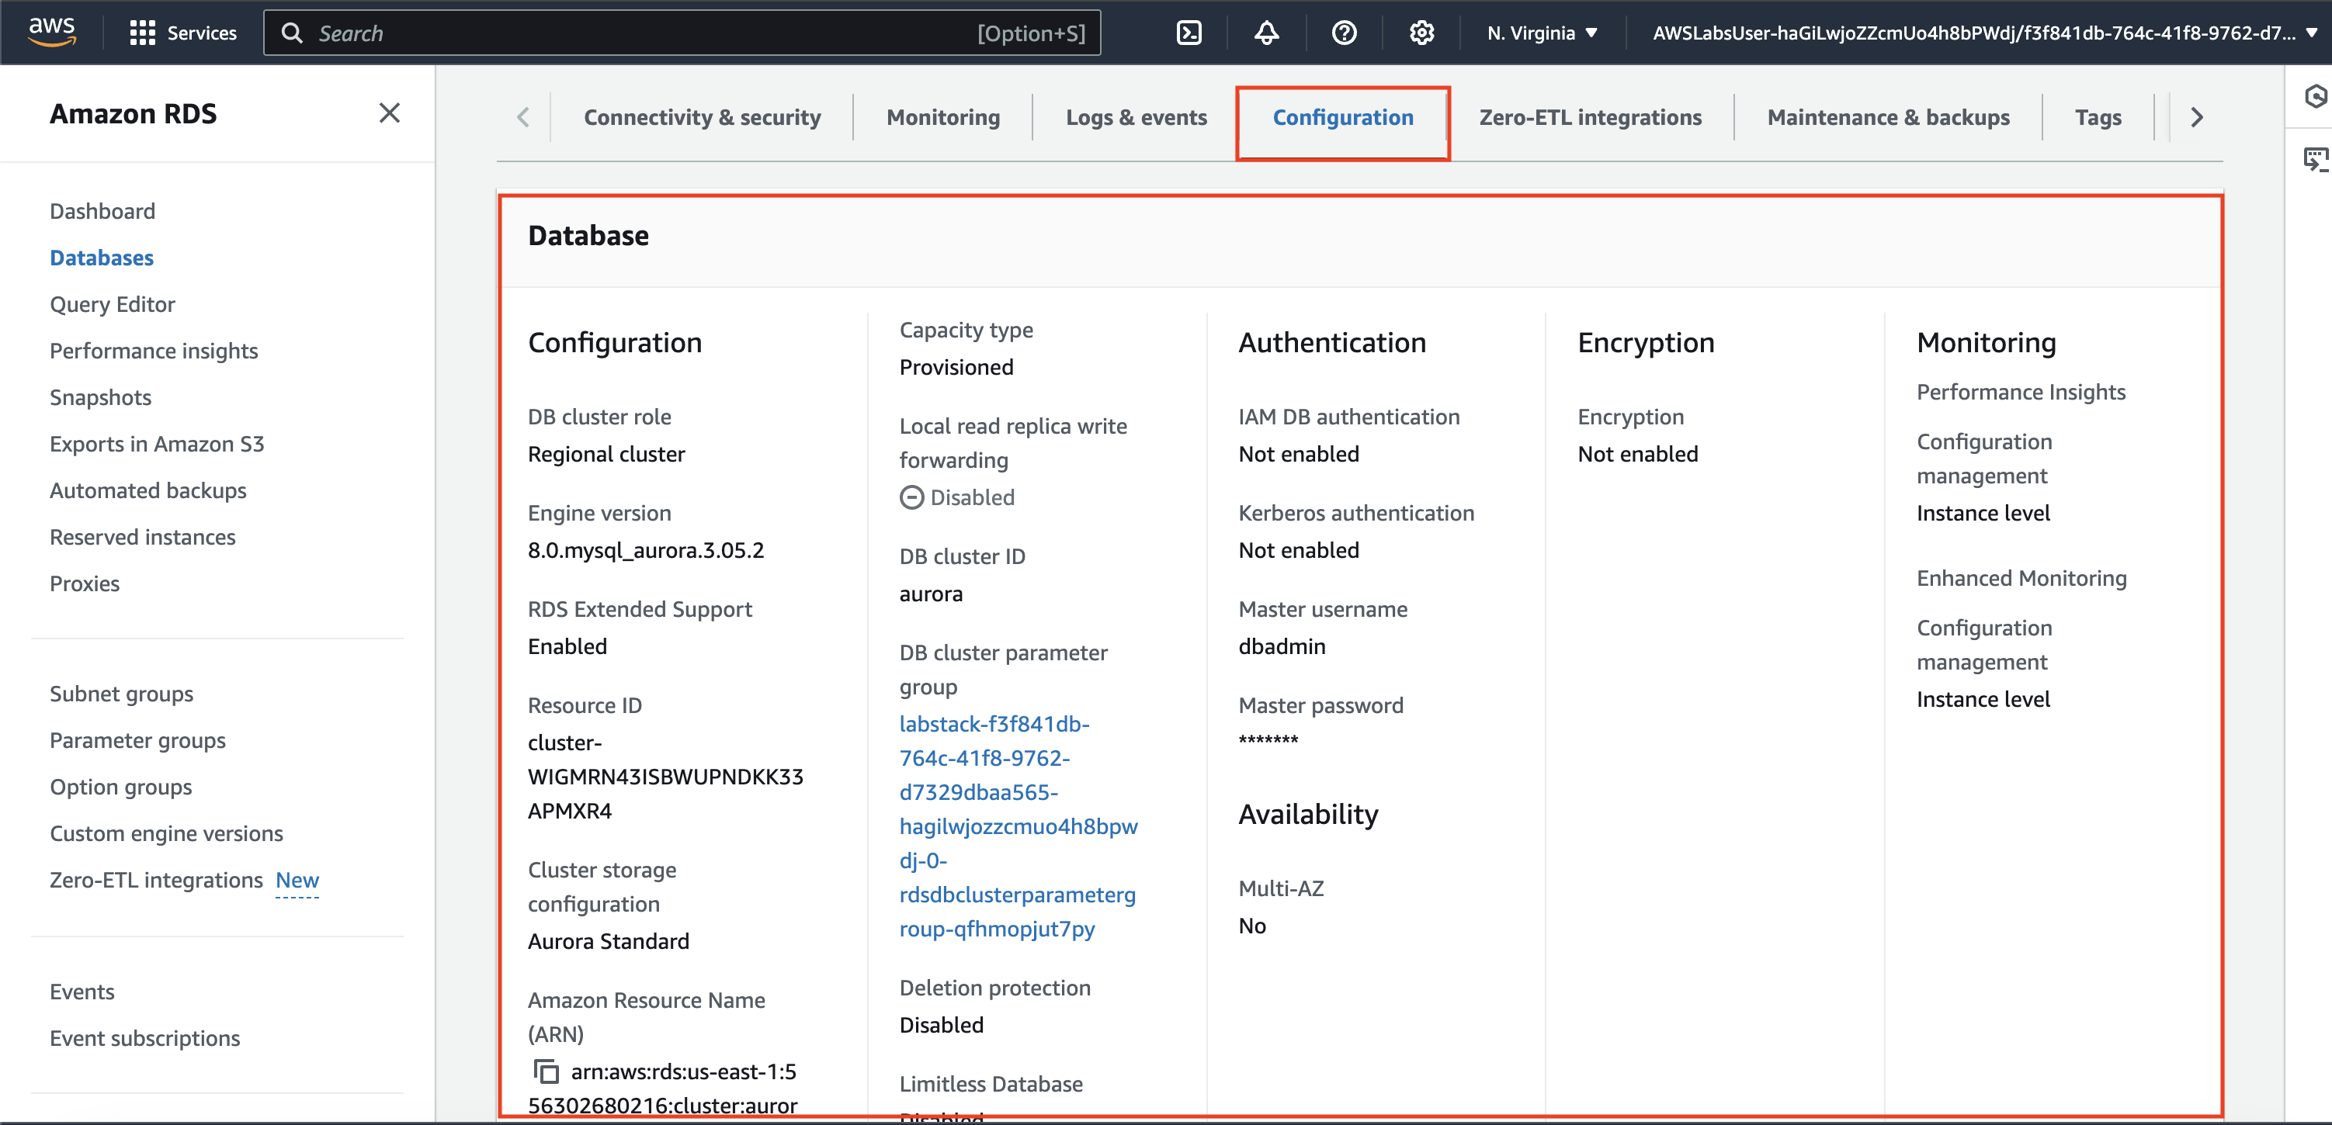Click the masked master password value
The width and height of the screenshot is (2332, 1125).
coord(1268,740)
